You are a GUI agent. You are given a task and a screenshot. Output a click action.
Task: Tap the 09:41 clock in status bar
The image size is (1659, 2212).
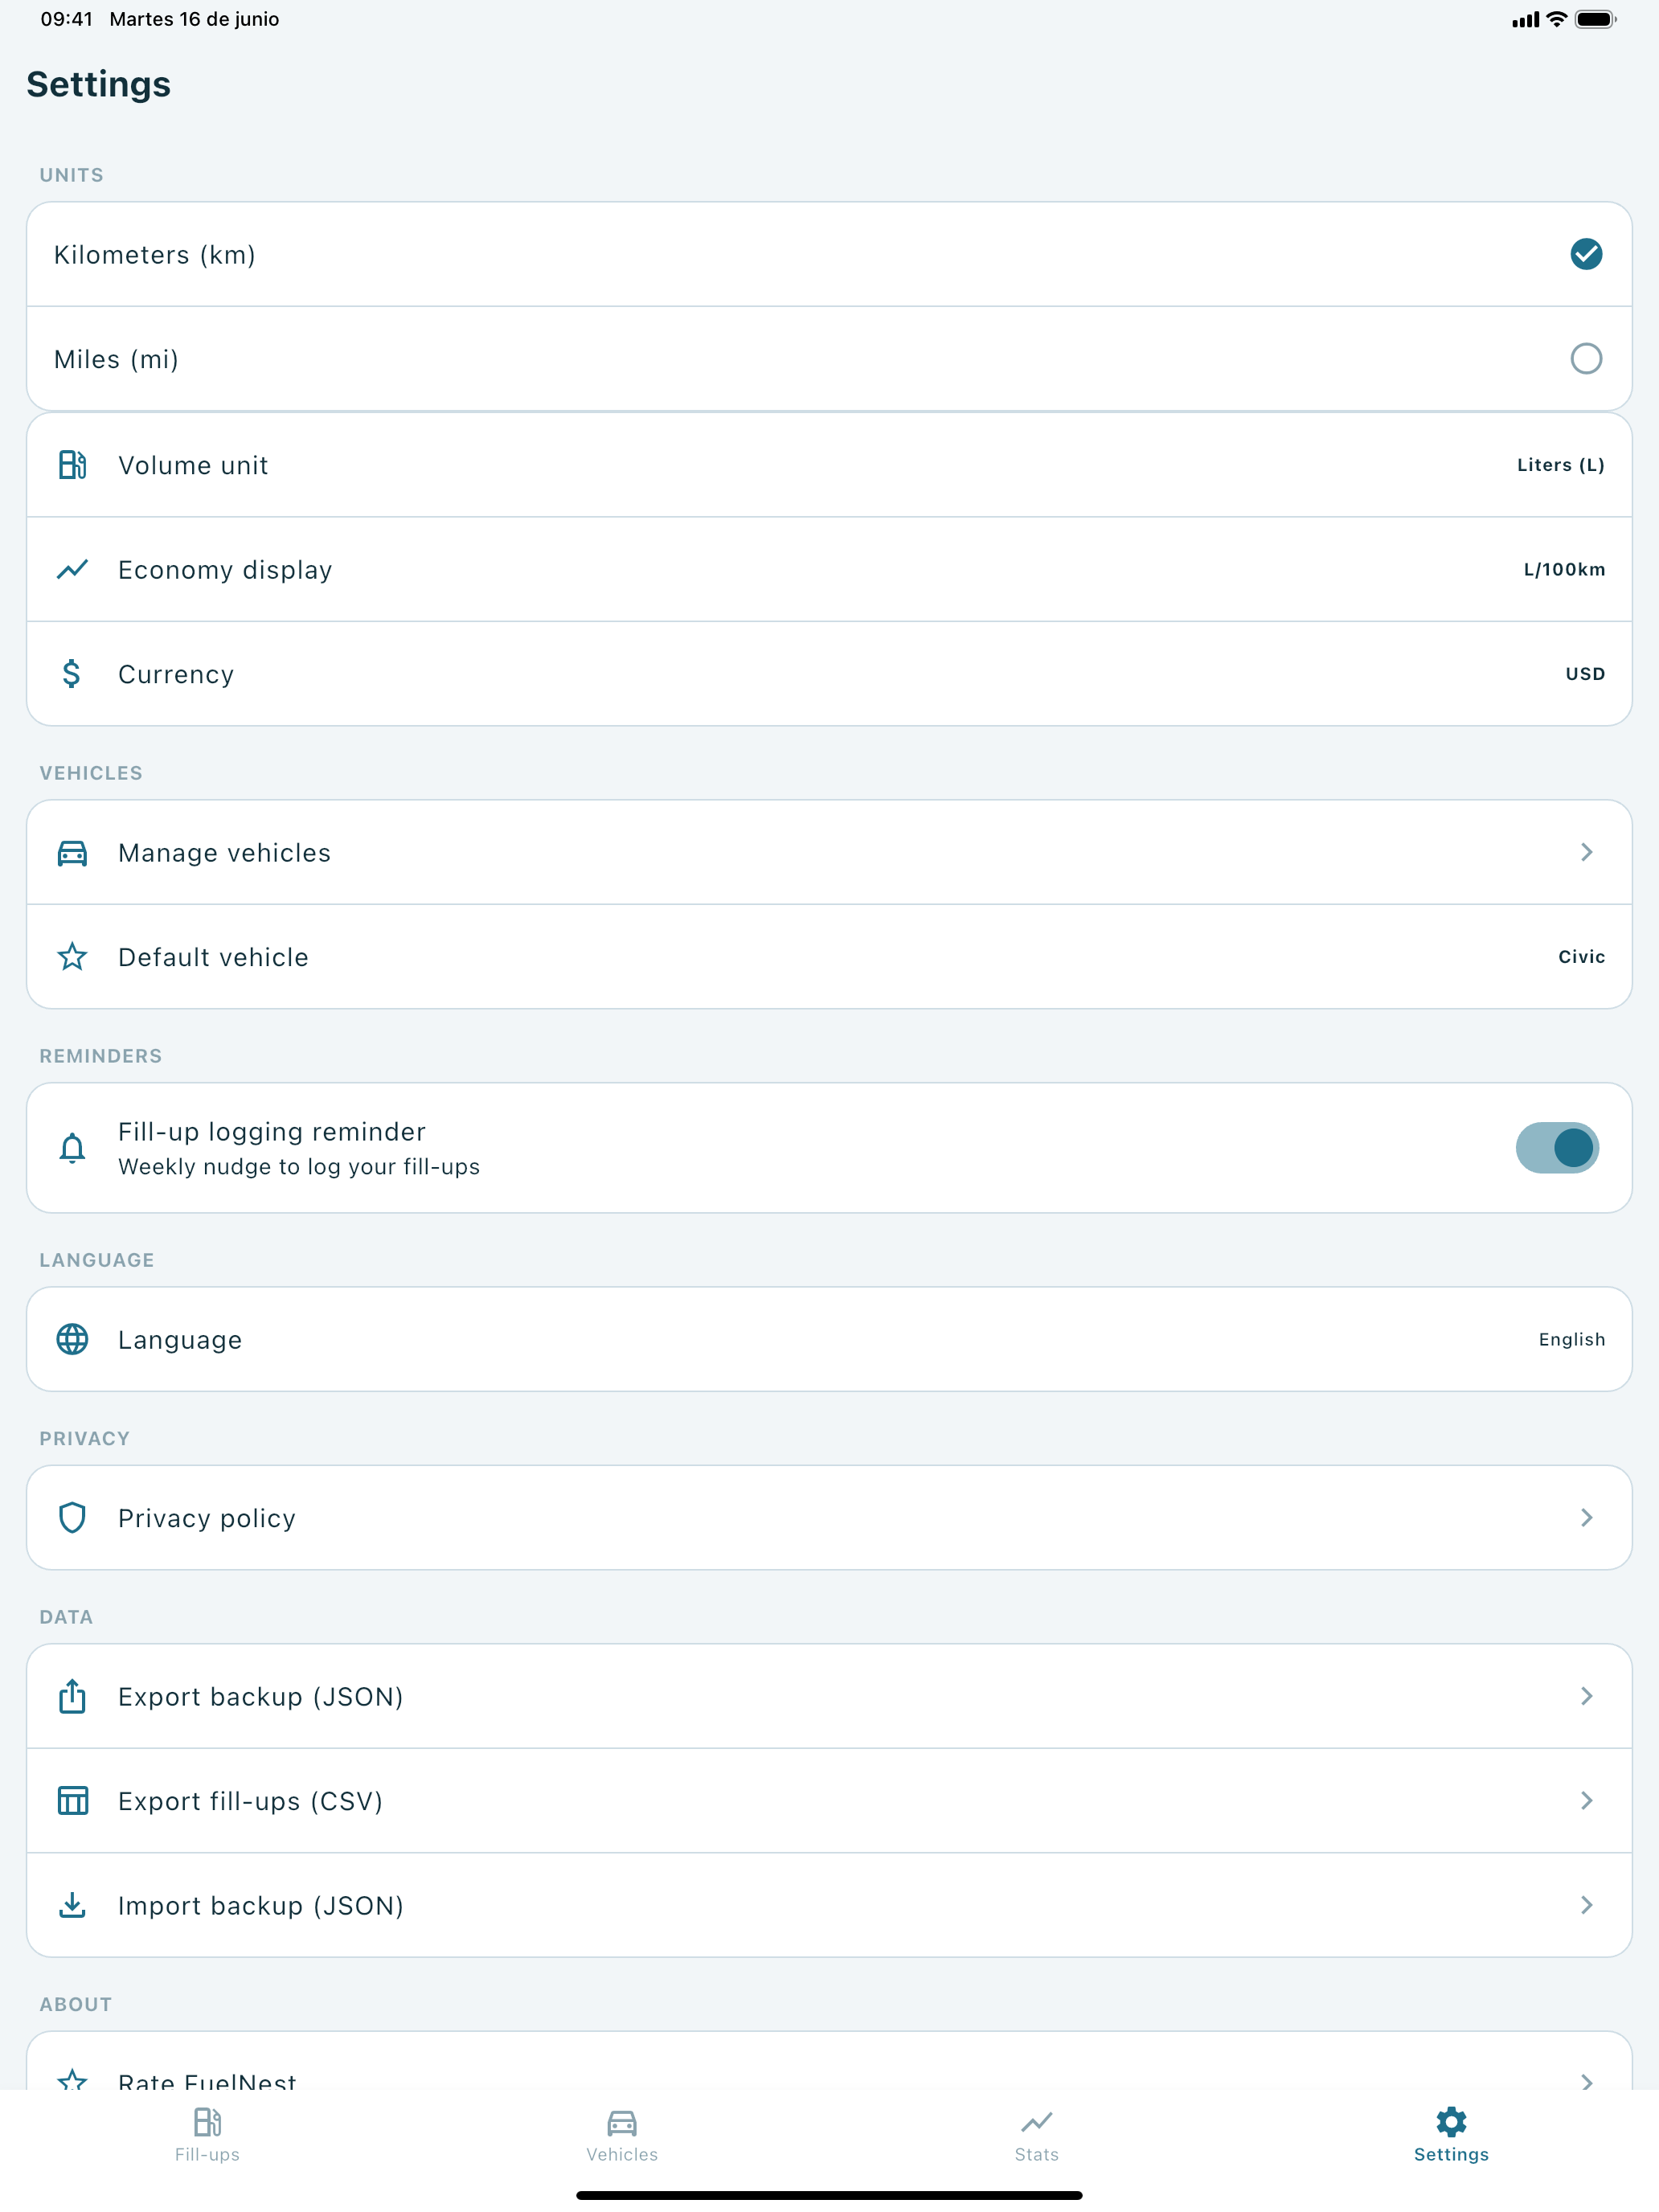66,19
